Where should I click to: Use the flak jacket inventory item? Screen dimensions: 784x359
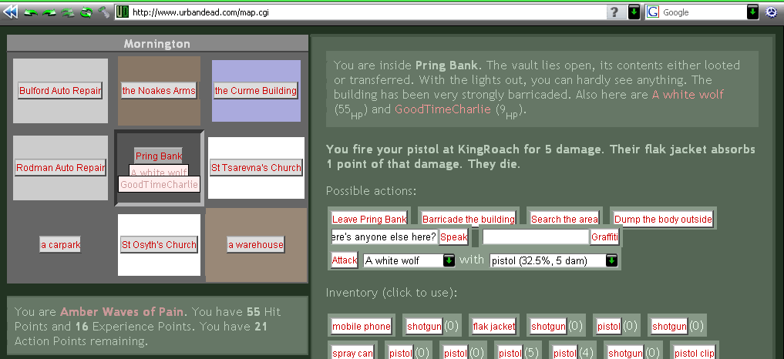coord(494,327)
